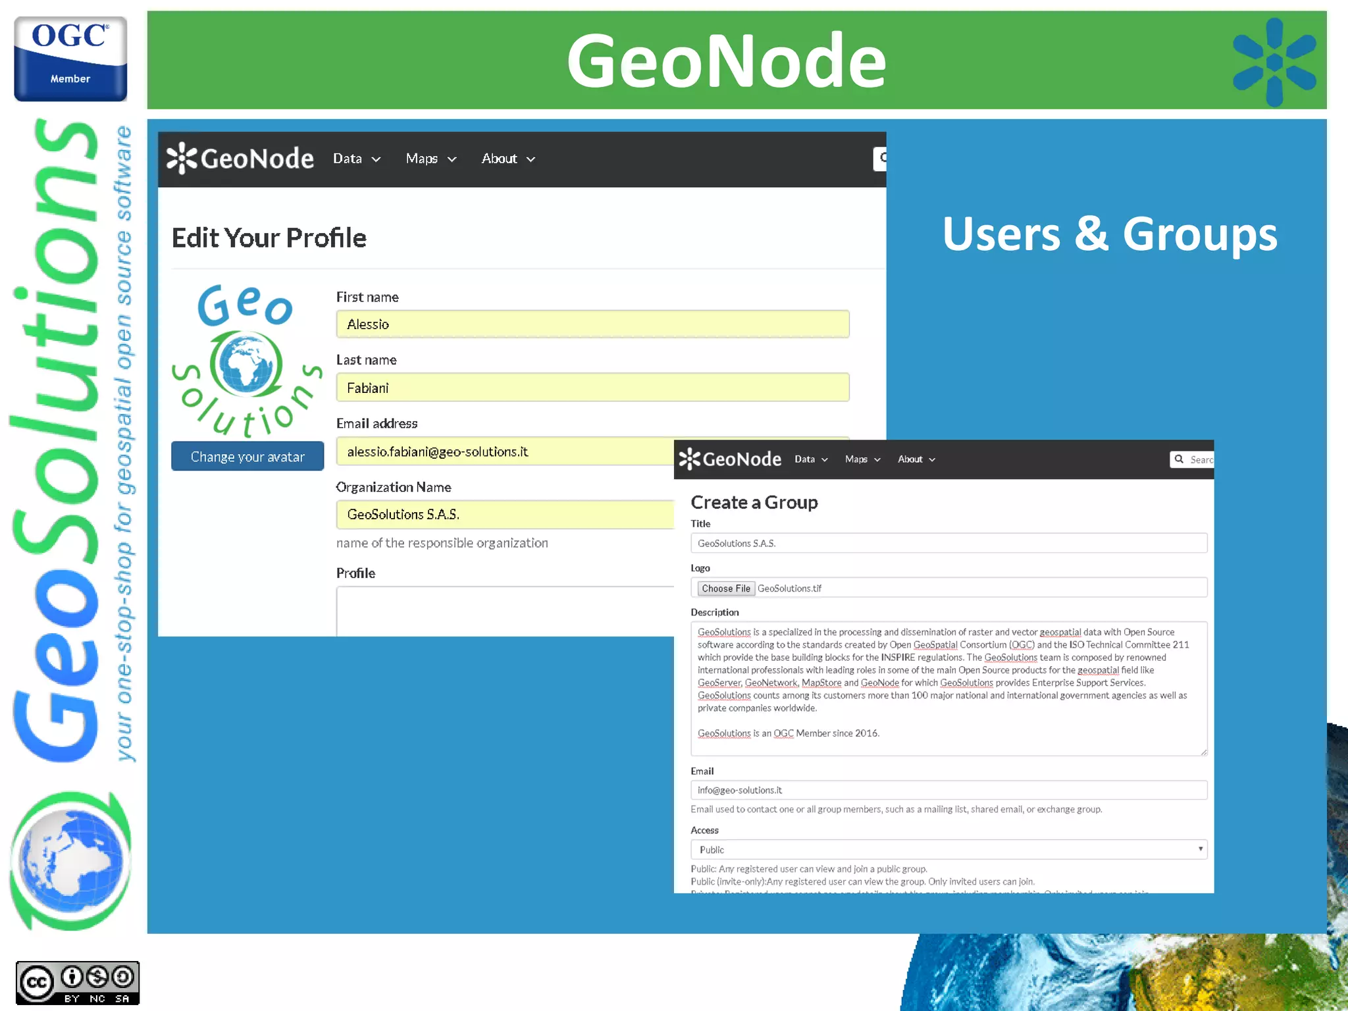This screenshot has height=1011, width=1348.
Task: Click the GeoNode flower logo in green banner
Action: pos(1274,62)
